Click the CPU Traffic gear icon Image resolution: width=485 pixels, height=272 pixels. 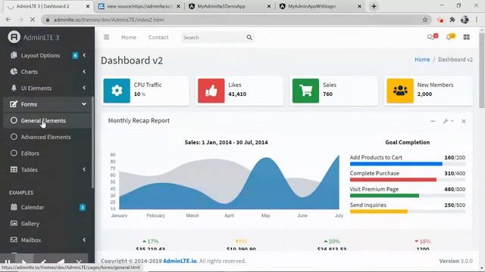coord(117,91)
